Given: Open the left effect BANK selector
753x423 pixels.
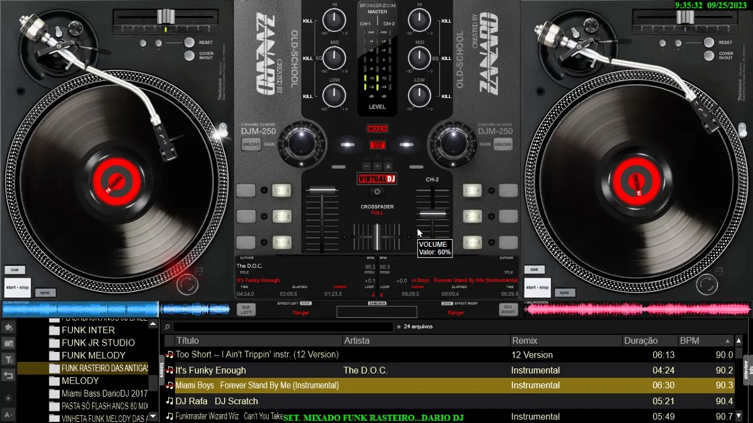Looking at the screenshot, I should point(306,304).
